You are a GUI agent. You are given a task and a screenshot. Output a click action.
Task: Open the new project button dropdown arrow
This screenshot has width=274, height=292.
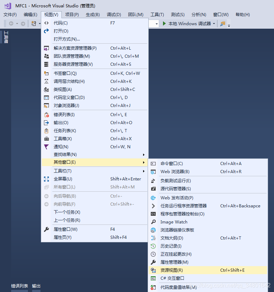pyautogui.click(x=39, y=24)
